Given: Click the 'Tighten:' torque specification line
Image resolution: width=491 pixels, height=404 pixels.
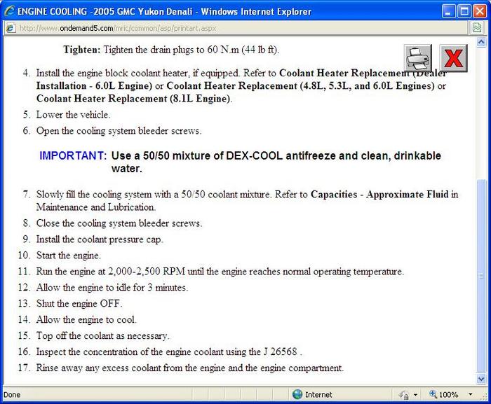Looking at the screenshot, I should (x=171, y=50).
